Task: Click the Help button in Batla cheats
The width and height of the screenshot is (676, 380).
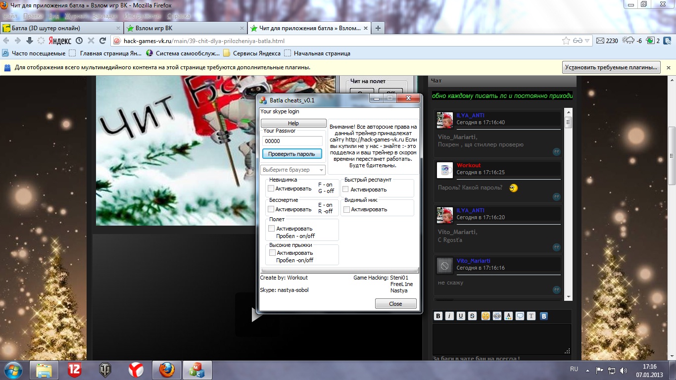Action: tap(293, 123)
